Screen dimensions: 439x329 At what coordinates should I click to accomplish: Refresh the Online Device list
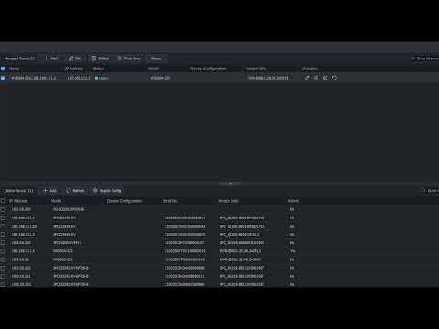tap(75, 191)
